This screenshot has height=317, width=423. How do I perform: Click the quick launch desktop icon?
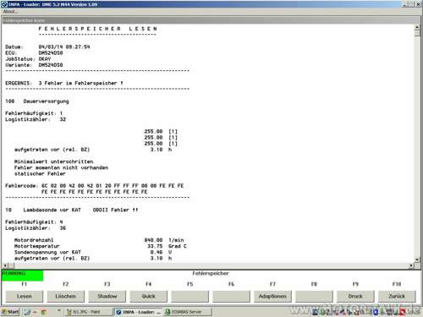point(27,312)
